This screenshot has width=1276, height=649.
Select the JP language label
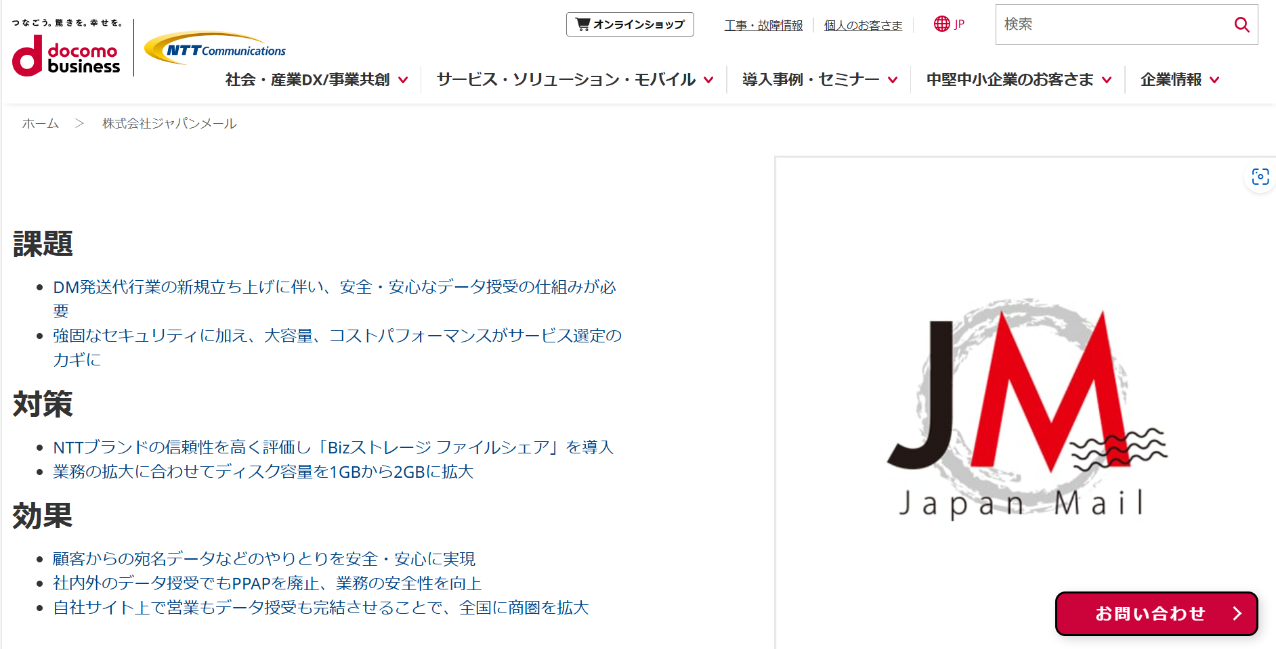[x=959, y=25]
